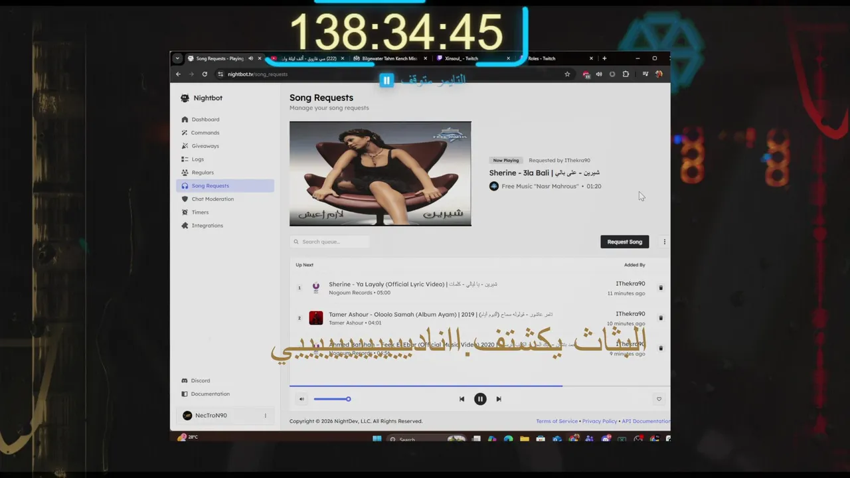Switch to the Roles Twitch tab
Viewport: 850px width, 478px height.
pos(556,58)
